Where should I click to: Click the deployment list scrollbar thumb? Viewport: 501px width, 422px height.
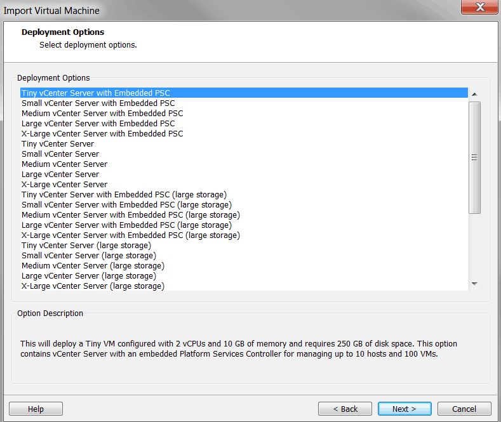pos(474,157)
